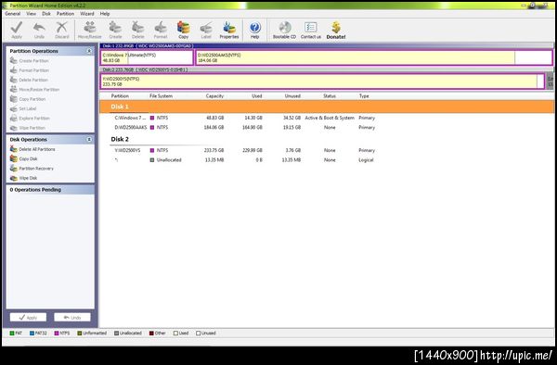Click the 0 Operations Pending header

click(x=50, y=190)
